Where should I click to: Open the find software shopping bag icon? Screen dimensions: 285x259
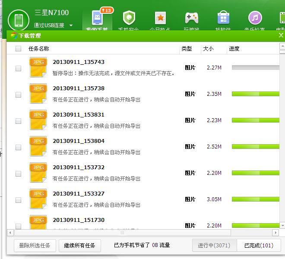click(223, 18)
